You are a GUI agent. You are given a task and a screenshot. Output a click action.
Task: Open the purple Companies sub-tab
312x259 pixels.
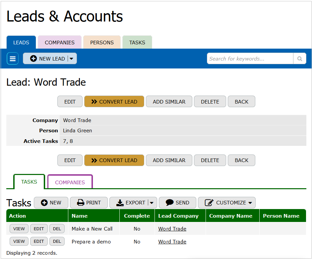tap(70, 182)
